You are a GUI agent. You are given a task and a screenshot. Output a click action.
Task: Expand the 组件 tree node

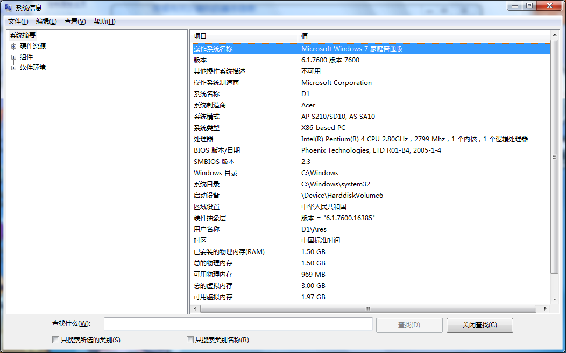coord(13,57)
